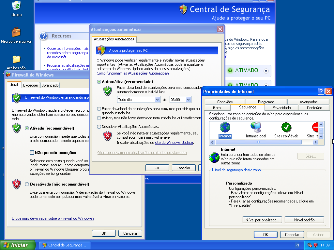This screenshot has width=334, height=250.
Task: Click red shield beside Desativado option
Action: click(17, 184)
